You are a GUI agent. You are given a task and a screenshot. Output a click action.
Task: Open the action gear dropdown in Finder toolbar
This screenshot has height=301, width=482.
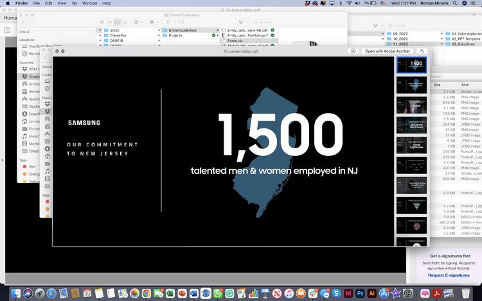click(154, 22)
